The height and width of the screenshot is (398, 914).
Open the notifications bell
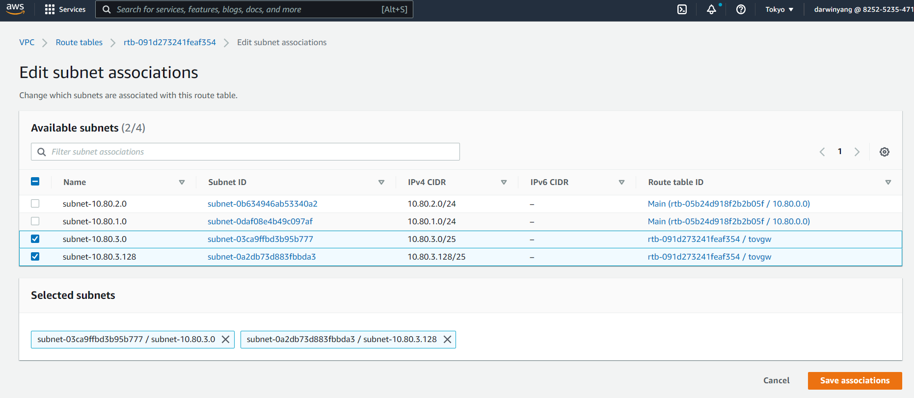click(711, 9)
